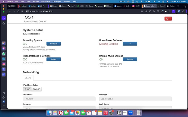The image size is (188, 117).
Task: Format the Internal Music Storage
Action: coord(130,59)
